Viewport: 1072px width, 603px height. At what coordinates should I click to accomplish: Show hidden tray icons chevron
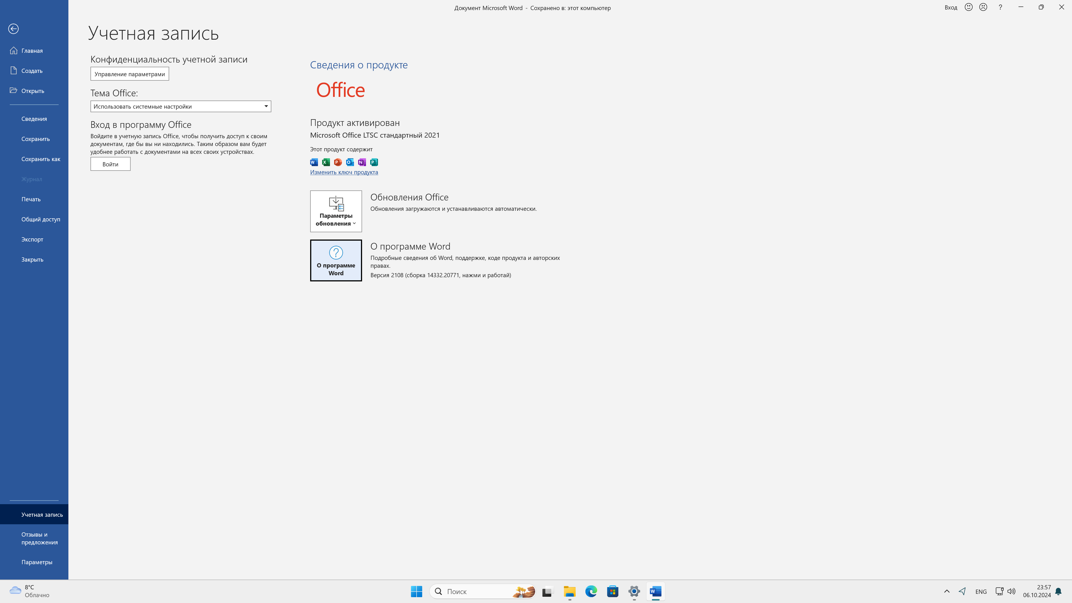(x=947, y=591)
